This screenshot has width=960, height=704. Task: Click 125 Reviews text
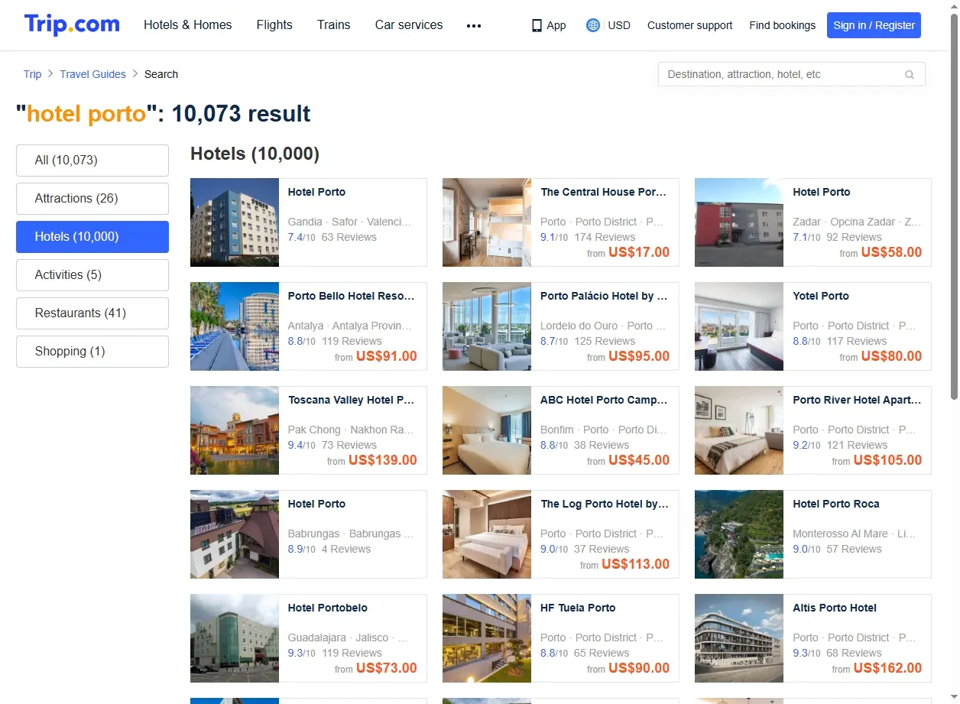[605, 341]
